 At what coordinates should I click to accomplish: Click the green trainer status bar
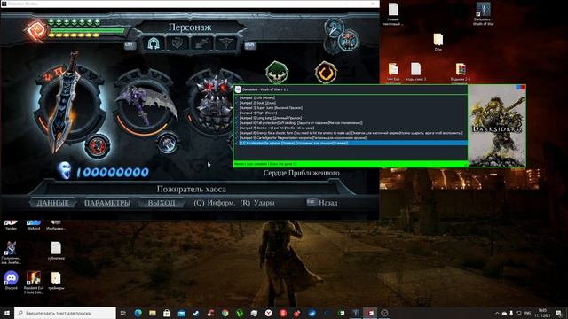pos(351,164)
